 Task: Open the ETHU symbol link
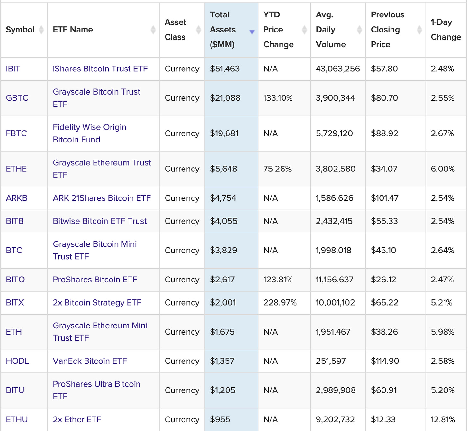click(x=17, y=419)
